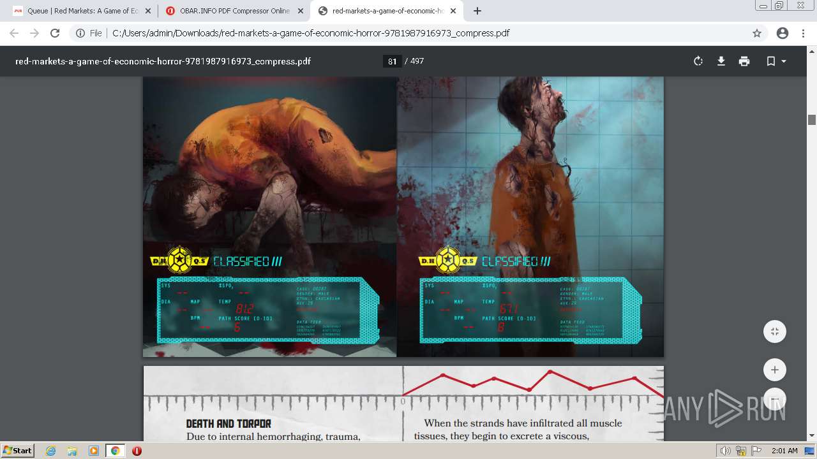Open Opera browser in taskbar
Image resolution: width=817 pixels, height=459 pixels.
137,451
